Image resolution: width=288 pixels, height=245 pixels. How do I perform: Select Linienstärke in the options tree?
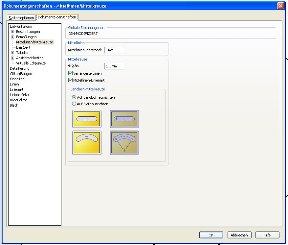point(19,95)
